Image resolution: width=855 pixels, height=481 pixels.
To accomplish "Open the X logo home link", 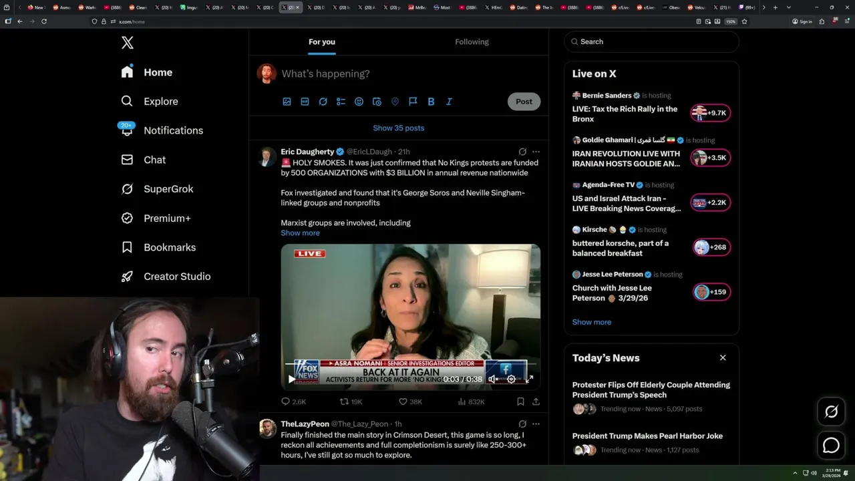I will tap(128, 43).
